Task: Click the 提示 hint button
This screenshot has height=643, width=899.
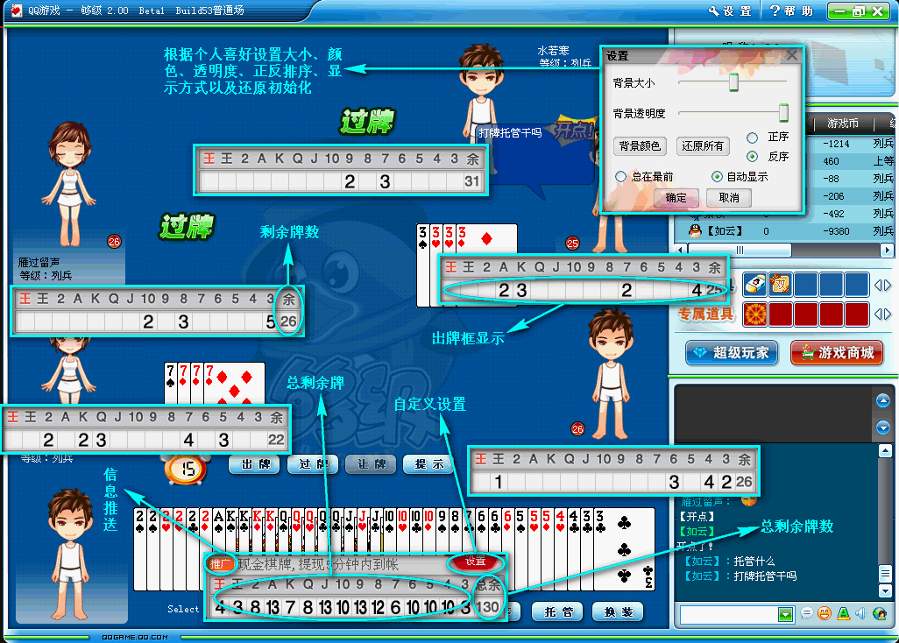Action: pyautogui.click(x=428, y=464)
